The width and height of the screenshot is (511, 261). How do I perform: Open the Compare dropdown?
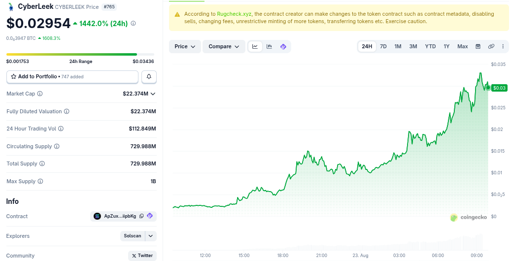tap(224, 47)
